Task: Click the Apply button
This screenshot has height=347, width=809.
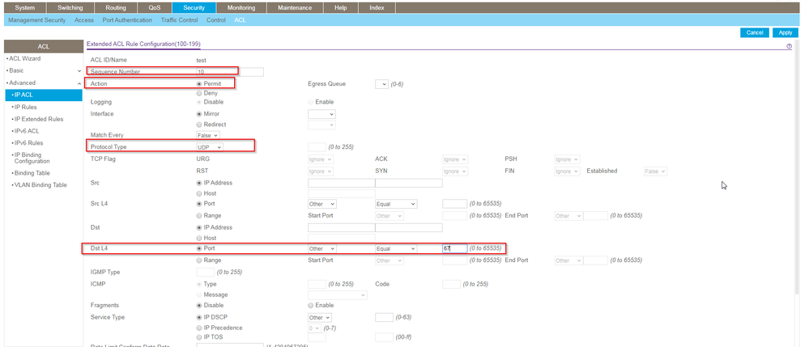Action: tap(785, 32)
